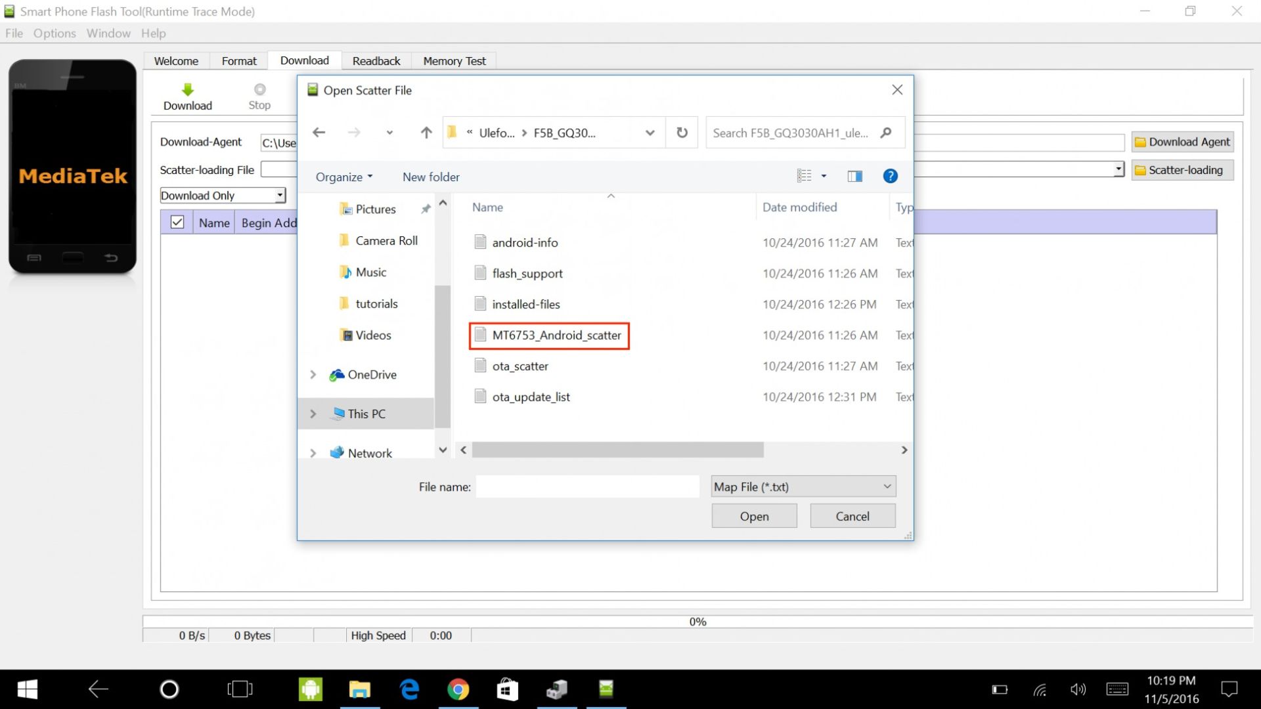Open the Options menu
Viewport: 1261px width, 709px height.
[x=55, y=33]
